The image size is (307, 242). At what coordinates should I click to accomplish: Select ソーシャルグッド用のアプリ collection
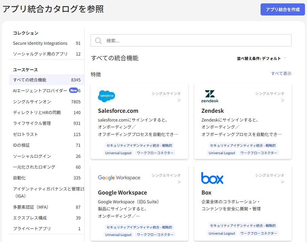click(x=46, y=54)
